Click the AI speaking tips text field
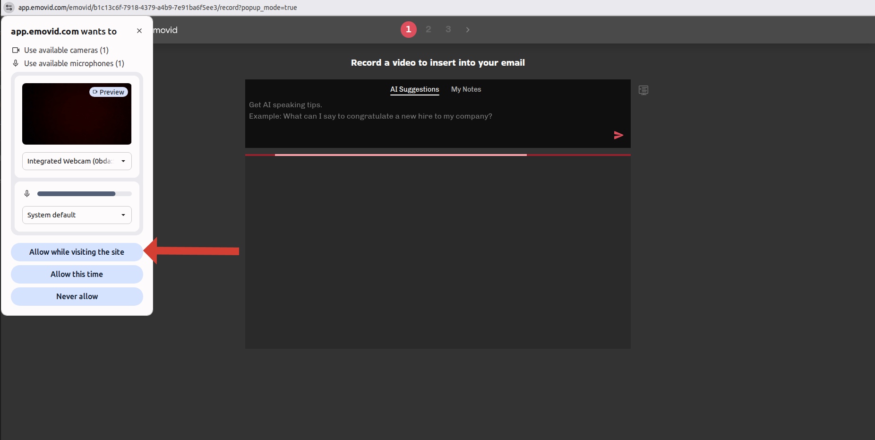 [x=425, y=116]
